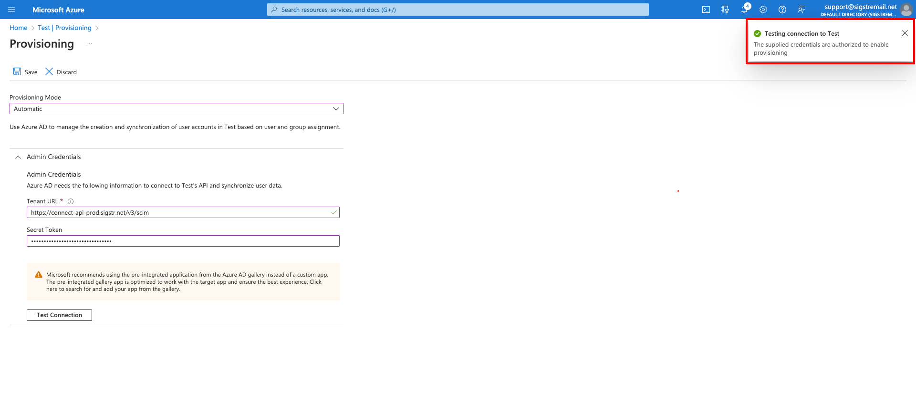Image resolution: width=916 pixels, height=419 pixels.
Task: Open the Help question mark icon
Action: coord(782,10)
